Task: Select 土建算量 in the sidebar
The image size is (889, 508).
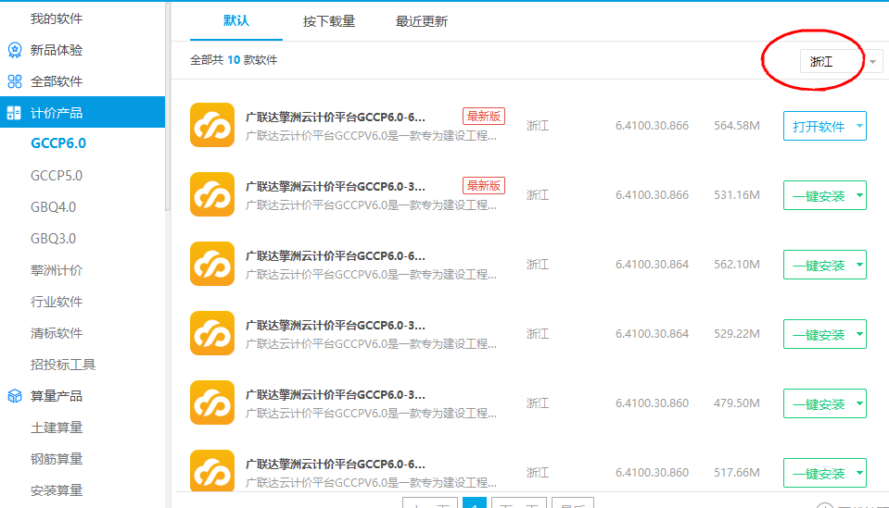Action: point(57,427)
